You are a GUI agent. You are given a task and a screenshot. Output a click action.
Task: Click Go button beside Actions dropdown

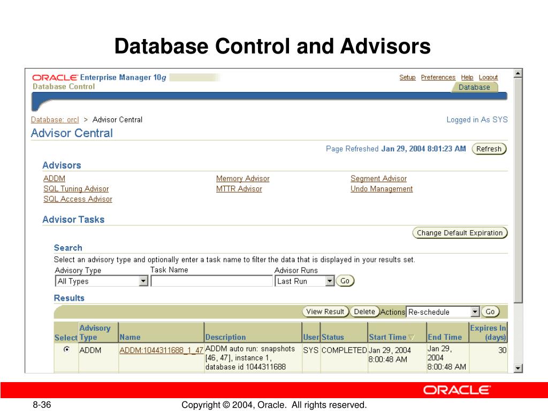tap(490, 312)
